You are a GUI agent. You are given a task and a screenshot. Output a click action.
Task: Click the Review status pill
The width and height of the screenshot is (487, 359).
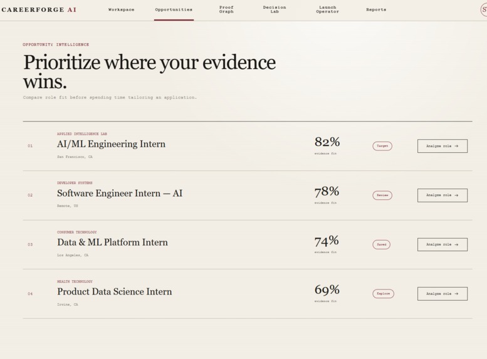tap(382, 195)
